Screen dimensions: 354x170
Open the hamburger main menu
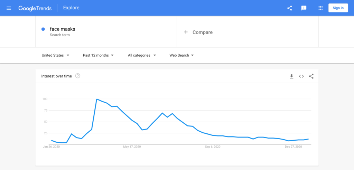(x=9, y=8)
